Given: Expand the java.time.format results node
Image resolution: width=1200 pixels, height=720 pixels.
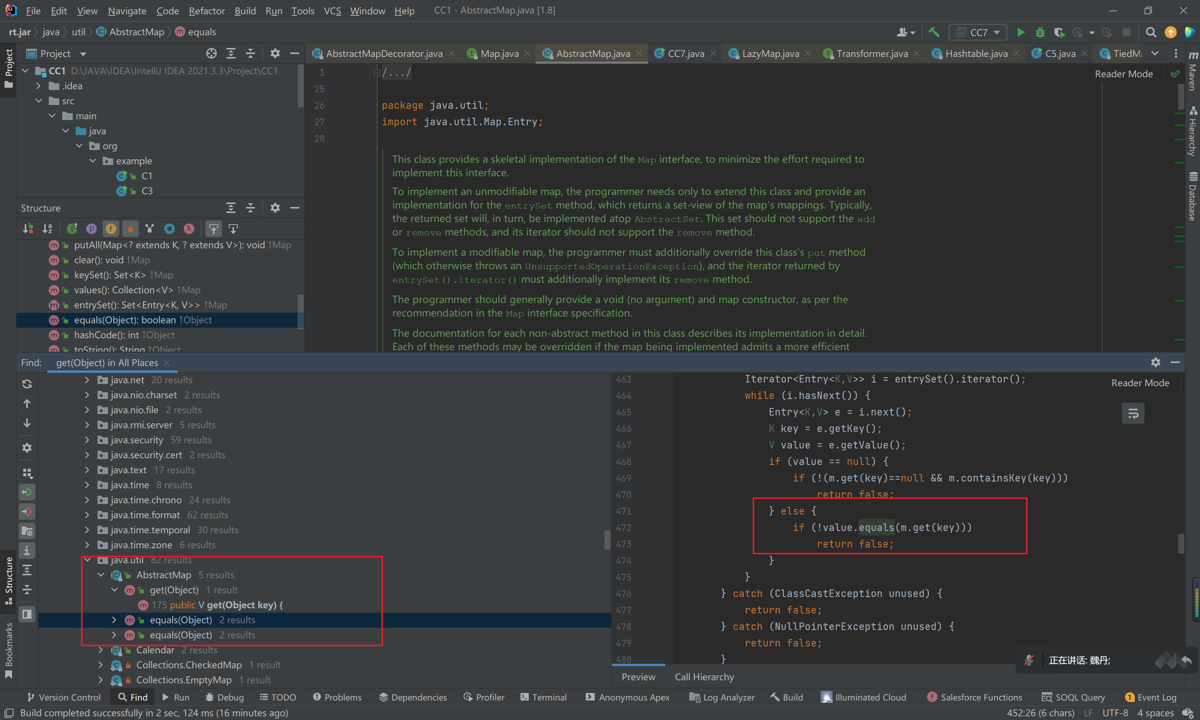Looking at the screenshot, I should [x=87, y=515].
